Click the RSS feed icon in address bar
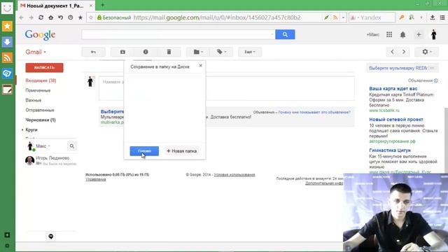448x252 pixels. click(335, 17)
